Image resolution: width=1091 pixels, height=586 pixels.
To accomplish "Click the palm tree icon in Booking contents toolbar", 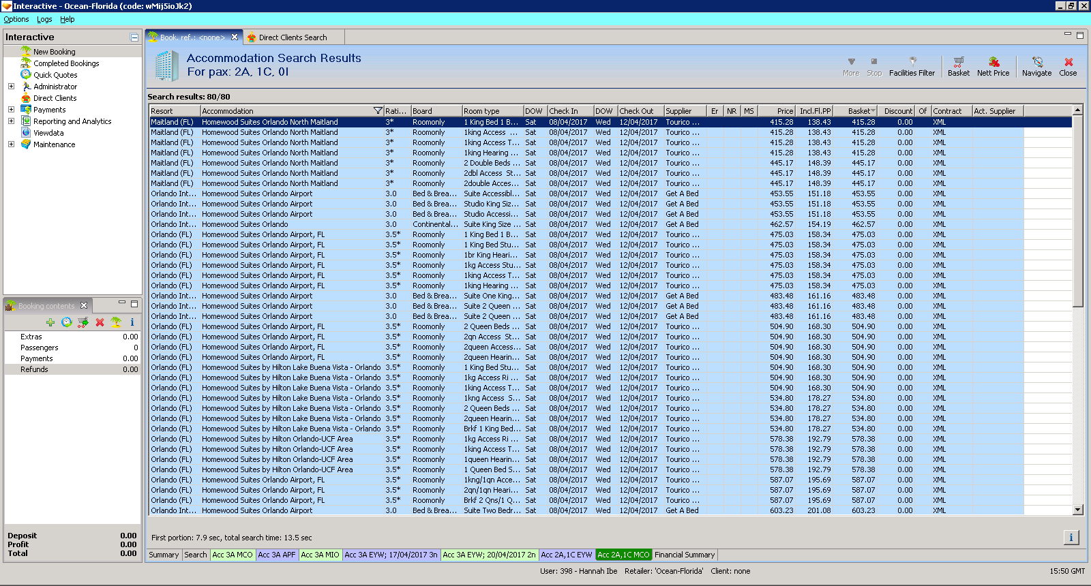I will [x=116, y=322].
